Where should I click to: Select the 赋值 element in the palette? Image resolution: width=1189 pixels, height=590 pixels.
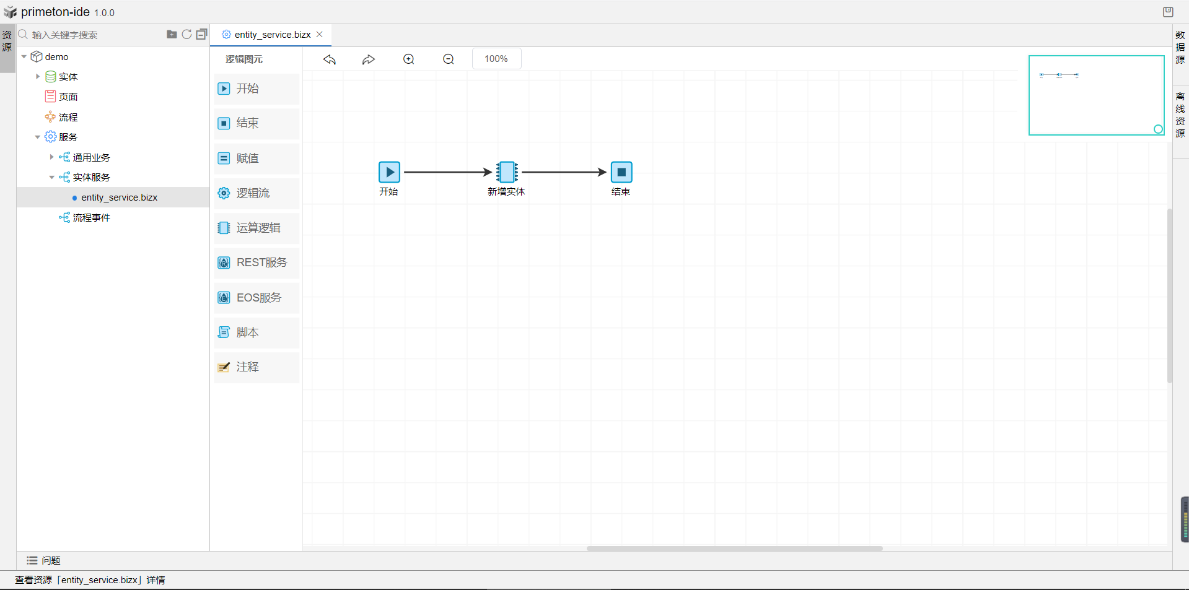click(257, 158)
